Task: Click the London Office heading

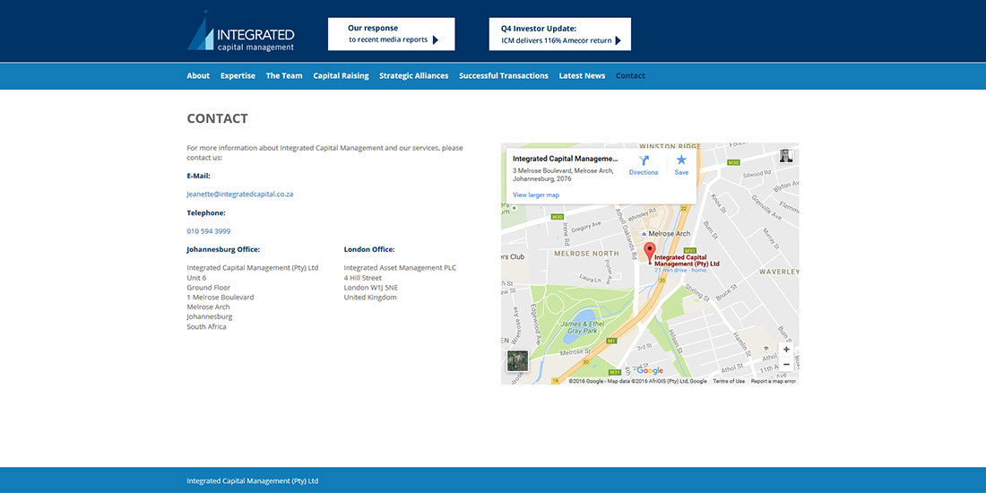Action: (369, 250)
